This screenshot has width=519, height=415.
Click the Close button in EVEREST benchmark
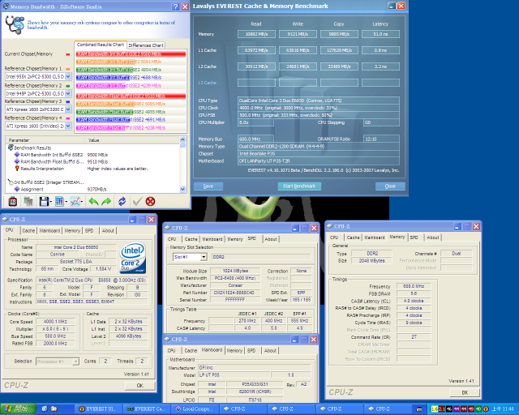click(390, 186)
